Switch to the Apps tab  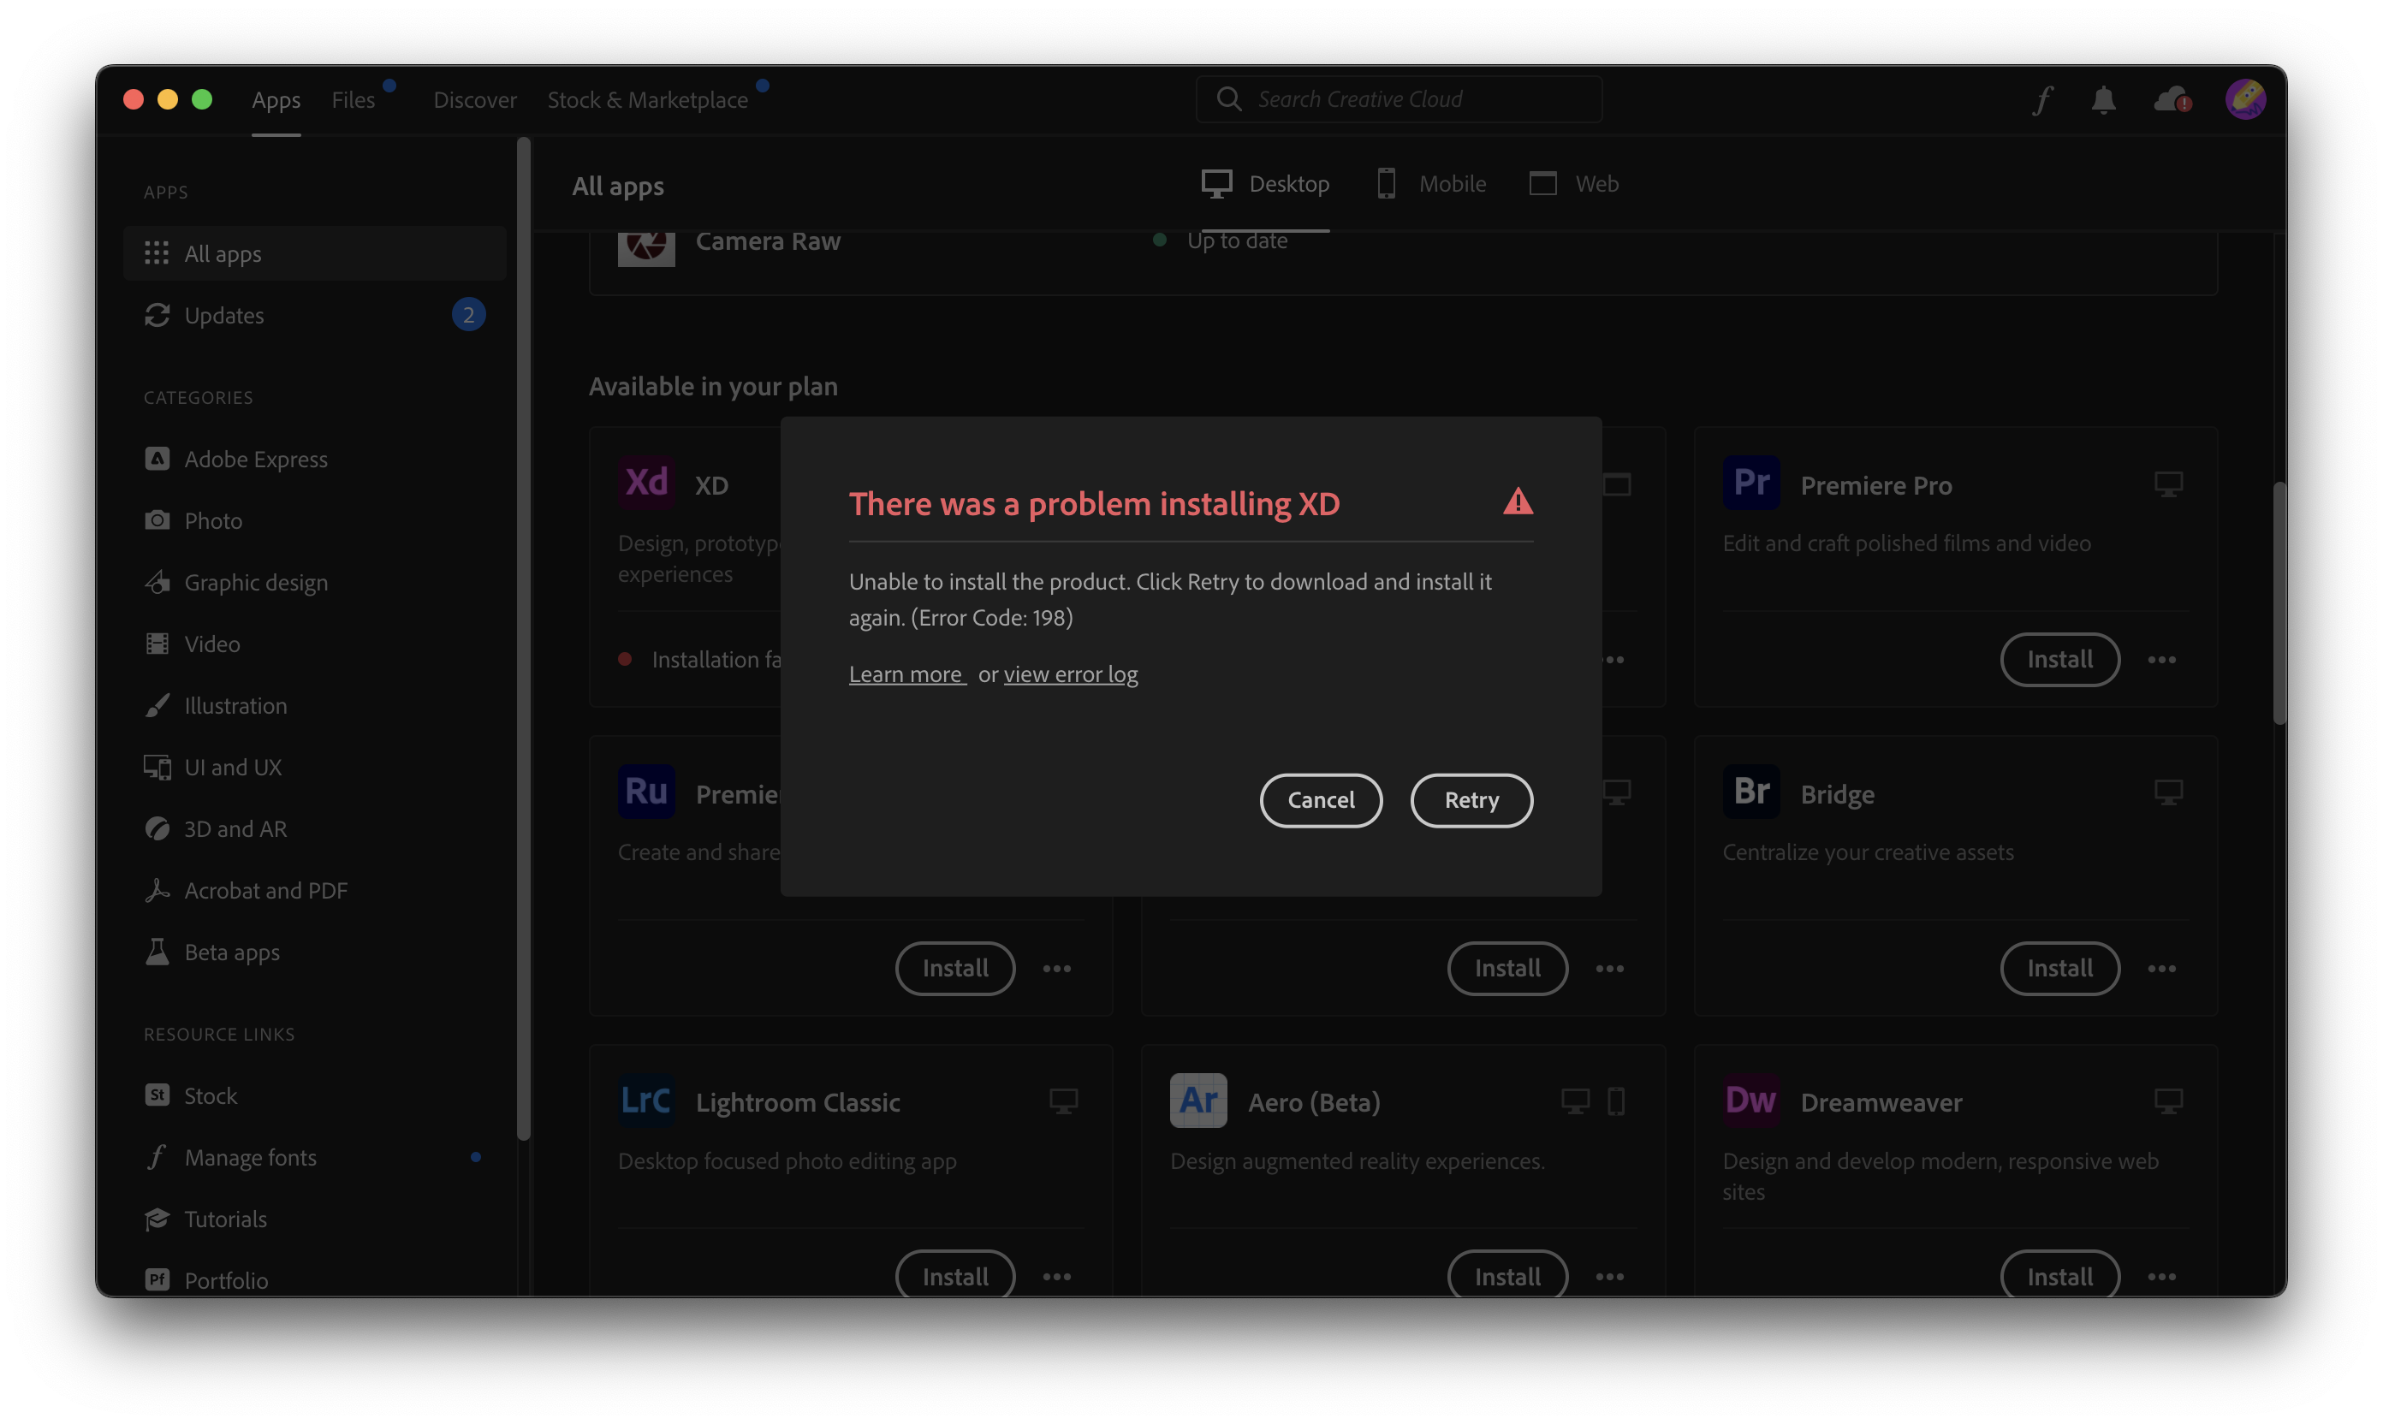276,100
